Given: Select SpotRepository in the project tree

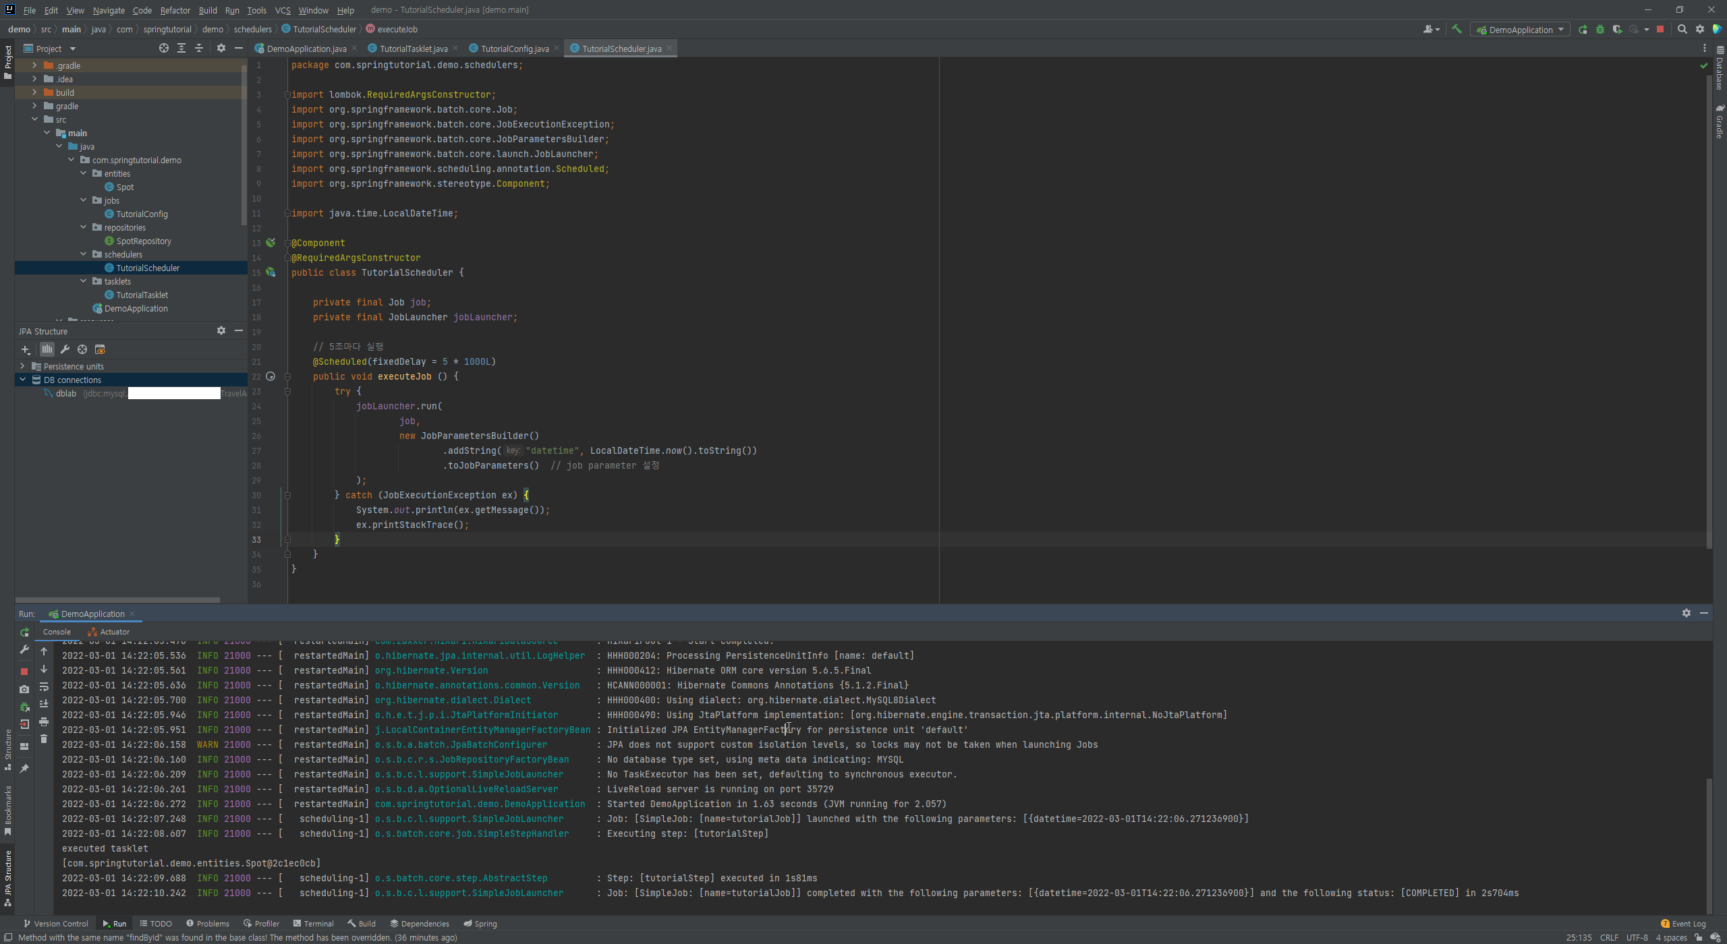Looking at the screenshot, I should 143,241.
